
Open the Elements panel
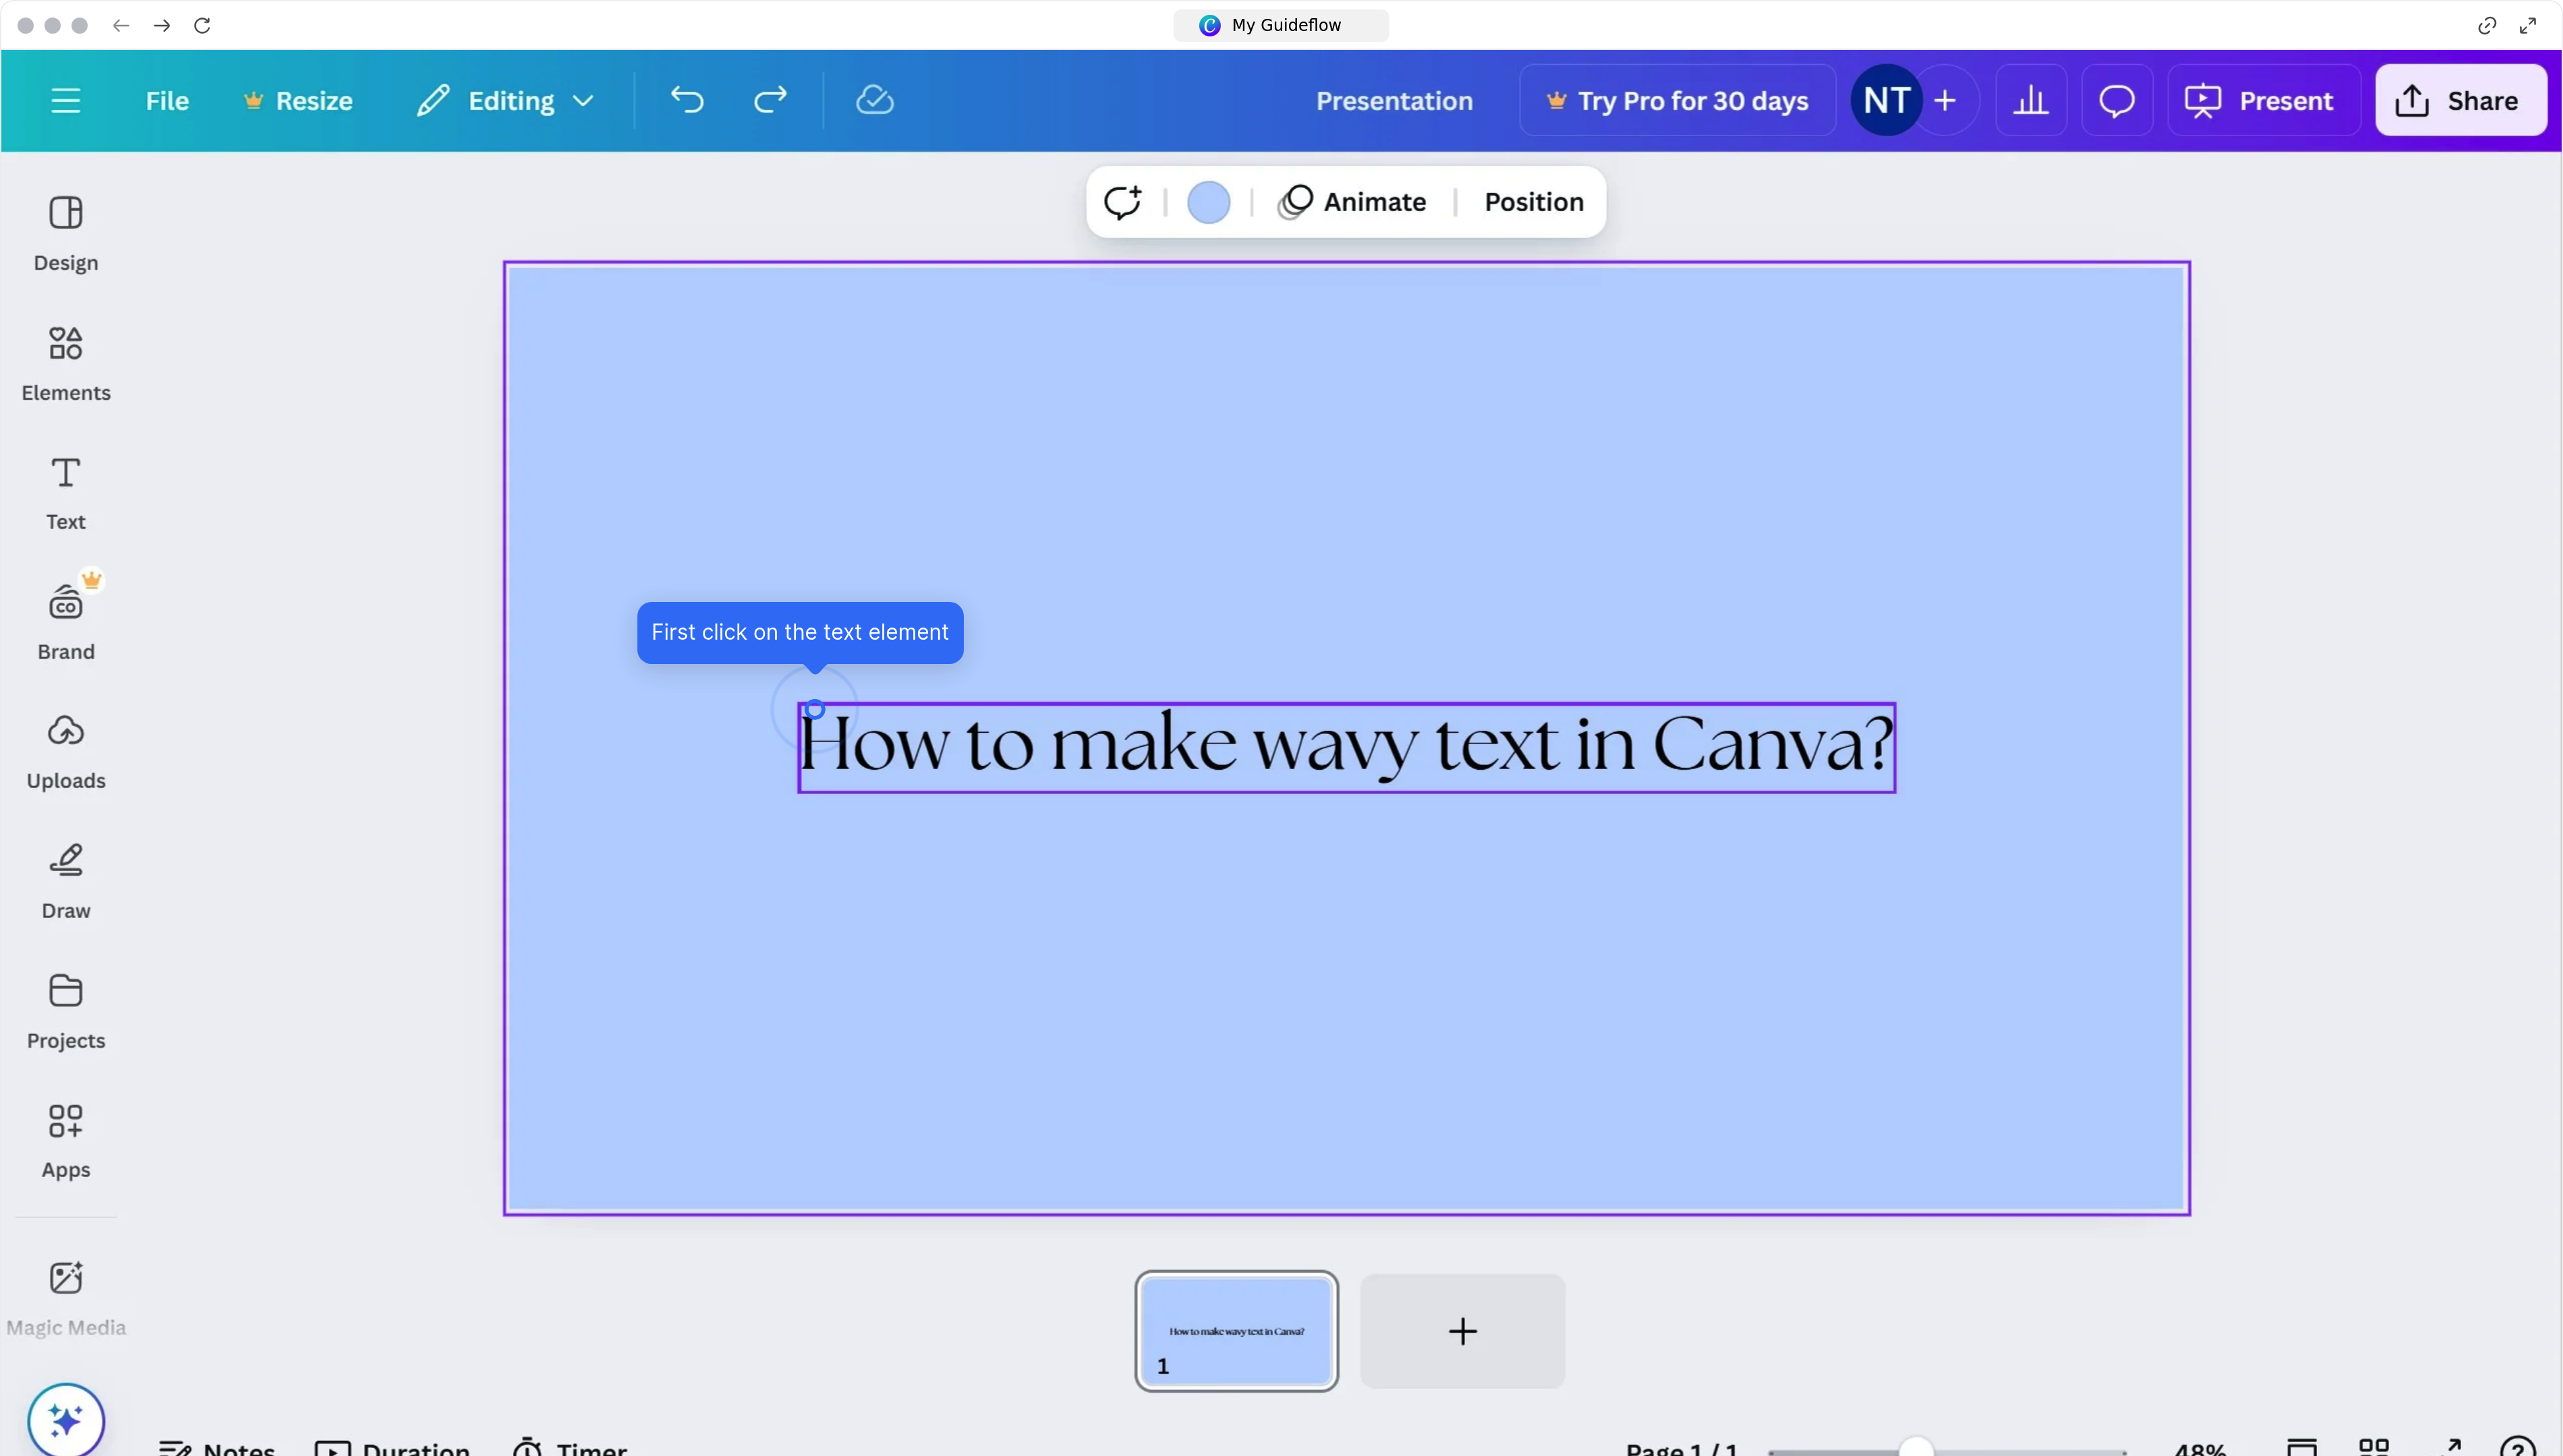(65, 362)
